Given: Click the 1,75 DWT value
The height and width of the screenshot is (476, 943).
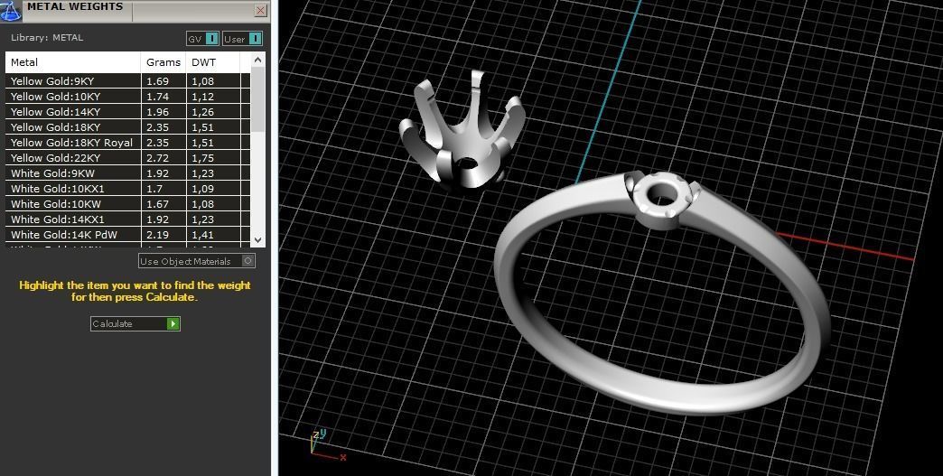Looking at the screenshot, I should (x=203, y=158).
